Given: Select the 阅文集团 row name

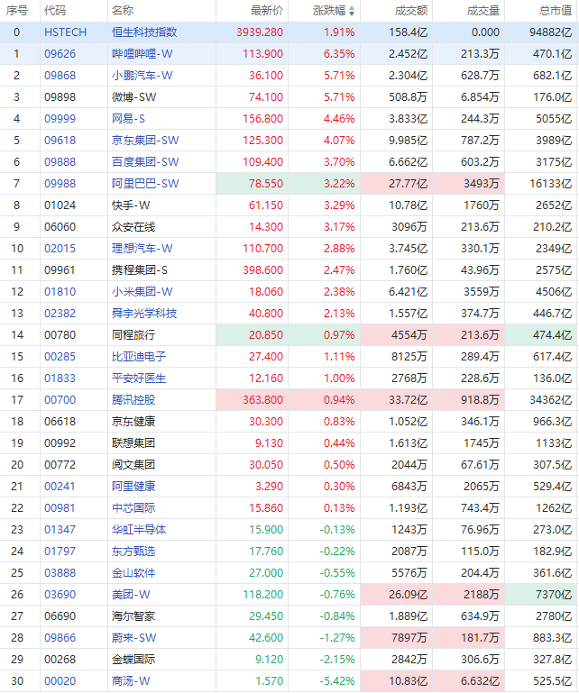Looking at the screenshot, I should coord(133,465).
